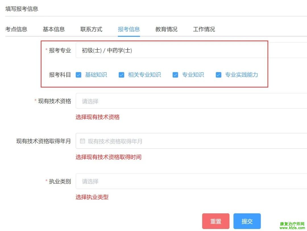Click the 专业实践能力 label text
The height and width of the screenshot is (231, 307).
(x=242, y=75)
